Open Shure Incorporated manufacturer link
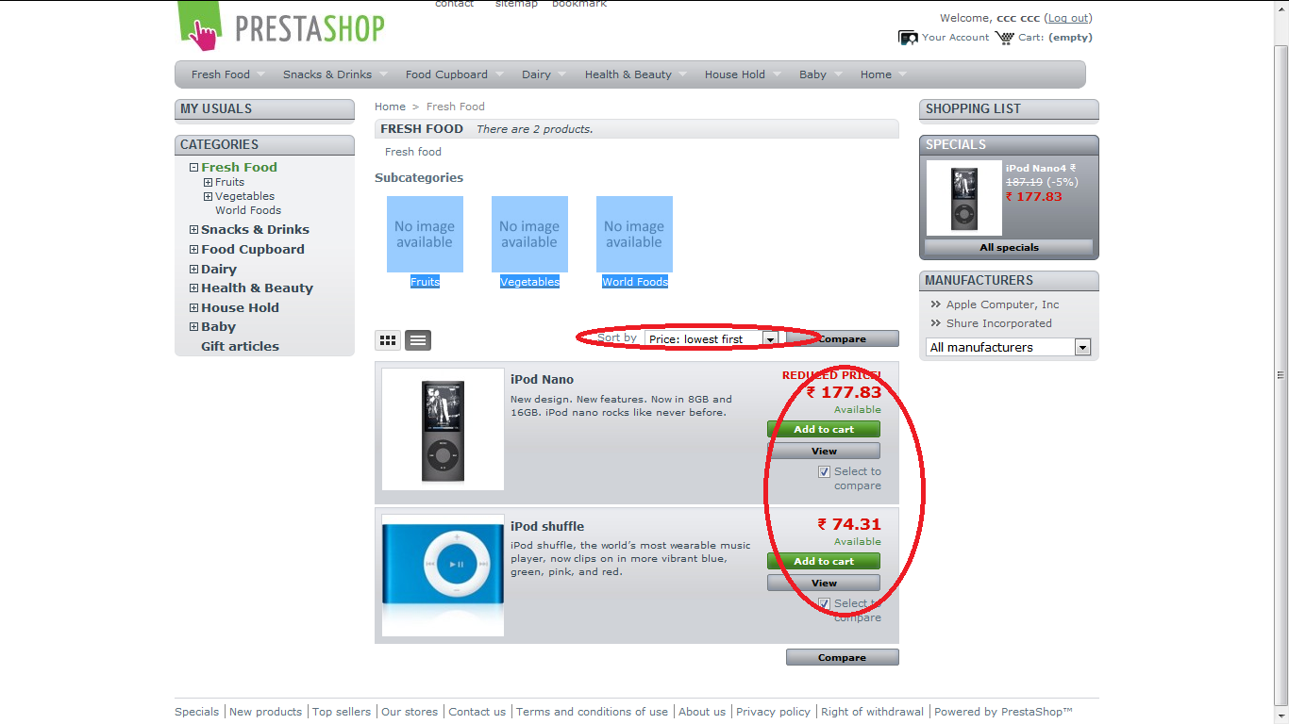This screenshot has height=724, width=1289. click(998, 323)
